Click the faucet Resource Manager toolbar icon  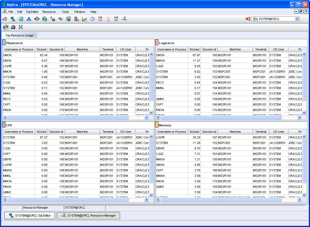coord(124,19)
